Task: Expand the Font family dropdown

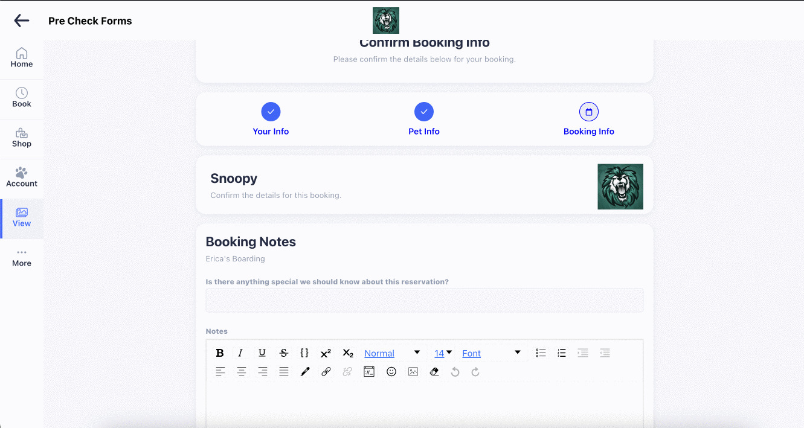Action: pyautogui.click(x=492, y=353)
